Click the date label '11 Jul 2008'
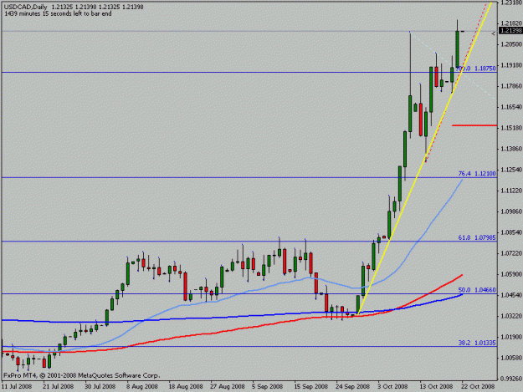523x392 pixels. pyautogui.click(x=17, y=386)
